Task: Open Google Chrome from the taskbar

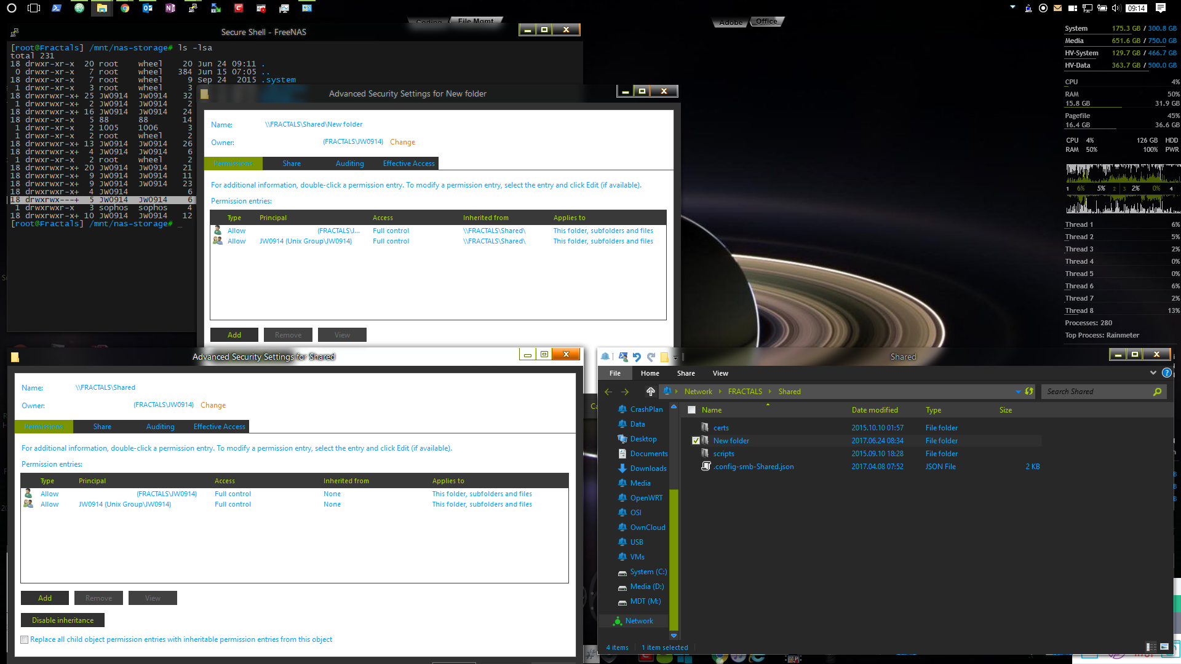Action: point(125,8)
